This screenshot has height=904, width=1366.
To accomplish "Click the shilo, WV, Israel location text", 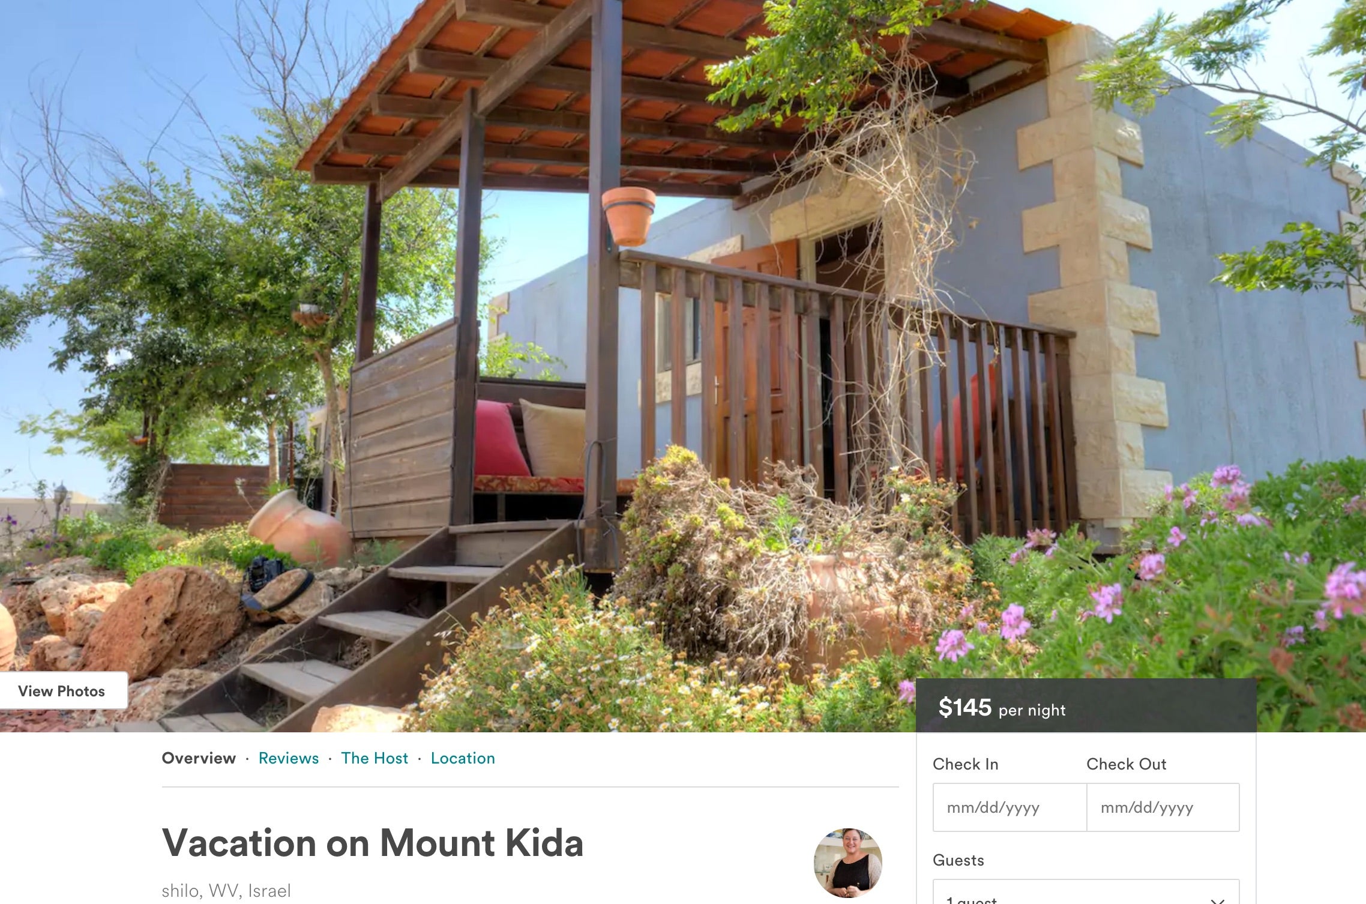I will [x=226, y=891].
